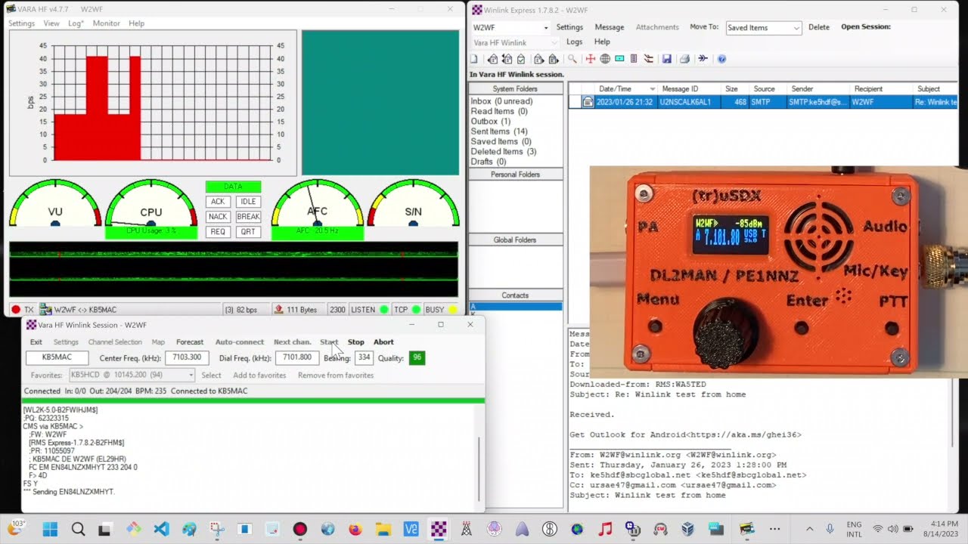Click the taskbar Search magnifier
This screenshot has height=544, width=968.
pos(78,529)
